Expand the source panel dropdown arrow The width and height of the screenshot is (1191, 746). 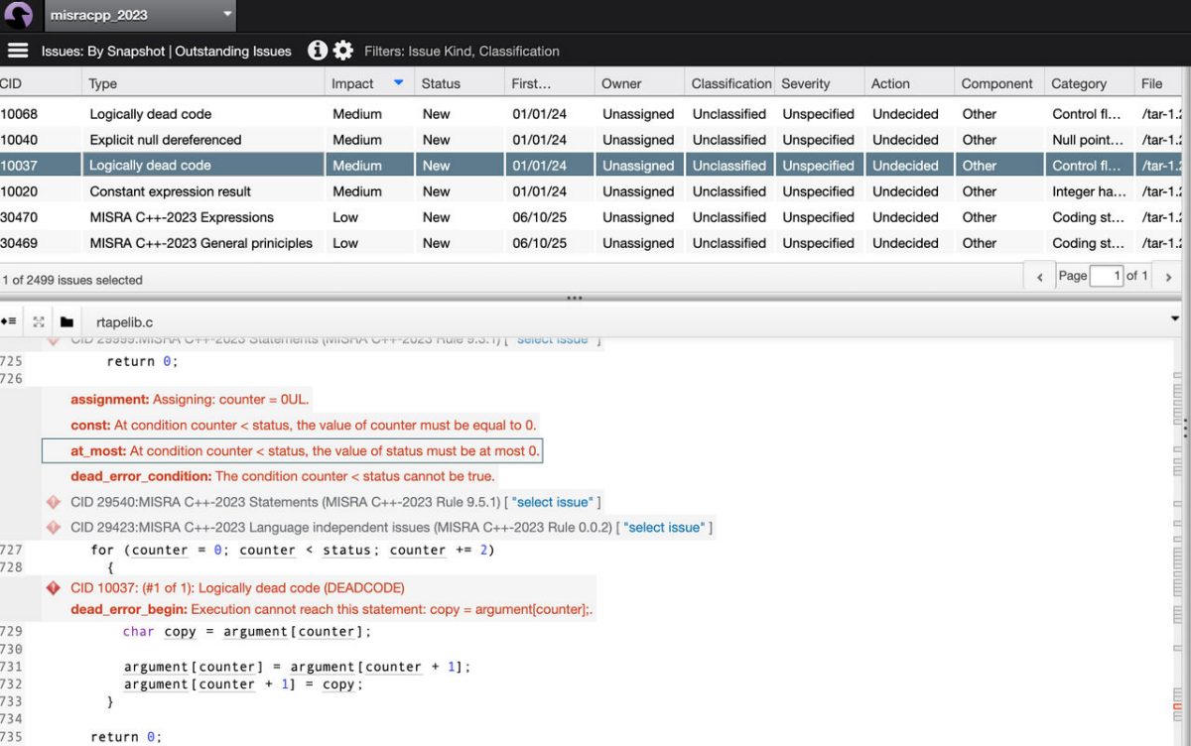coord(1176,319)
